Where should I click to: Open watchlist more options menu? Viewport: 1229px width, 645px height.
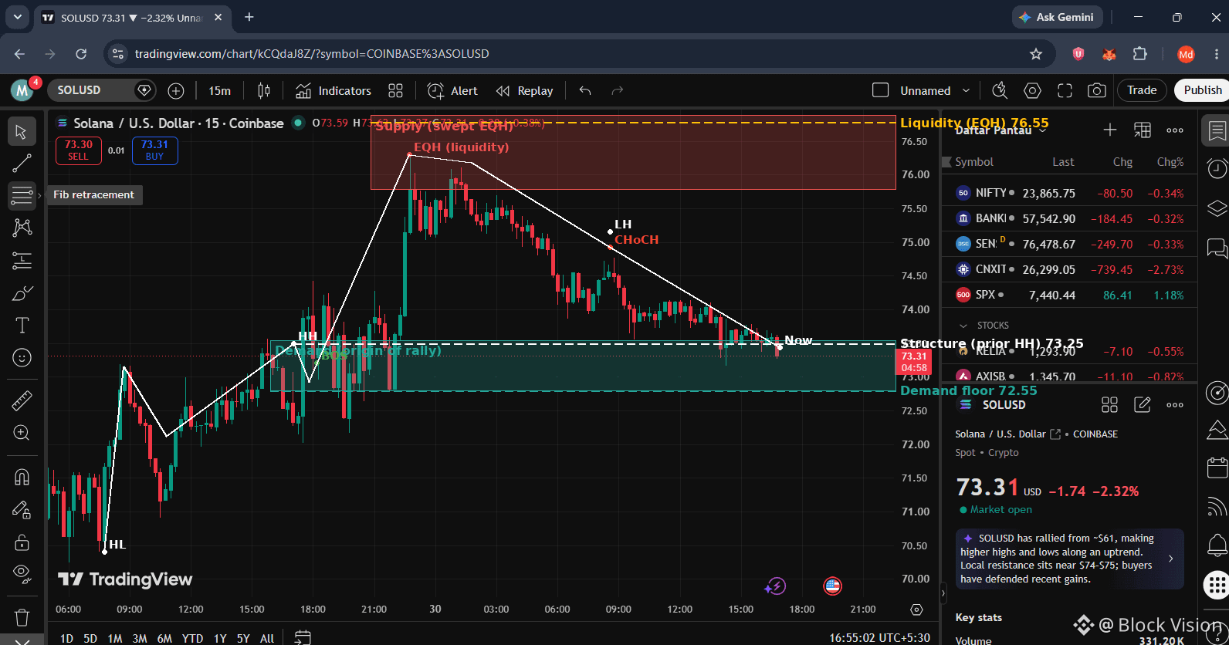point(1175,130)
